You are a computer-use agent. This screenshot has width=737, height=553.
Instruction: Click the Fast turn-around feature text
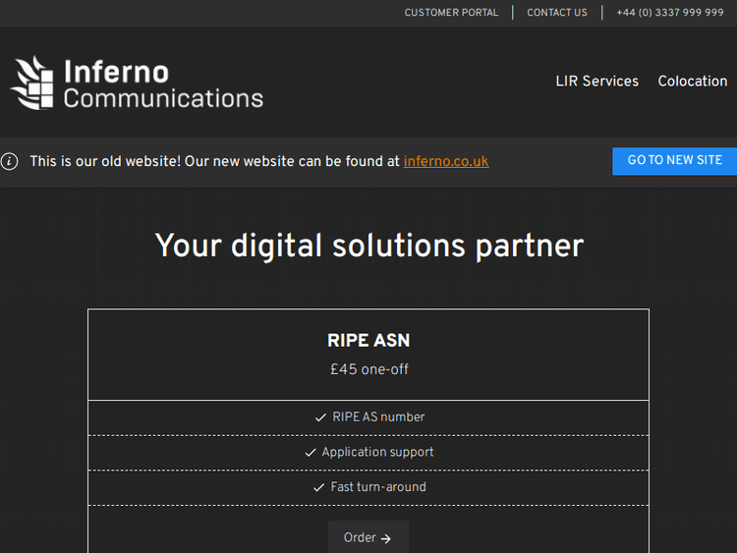378,487
